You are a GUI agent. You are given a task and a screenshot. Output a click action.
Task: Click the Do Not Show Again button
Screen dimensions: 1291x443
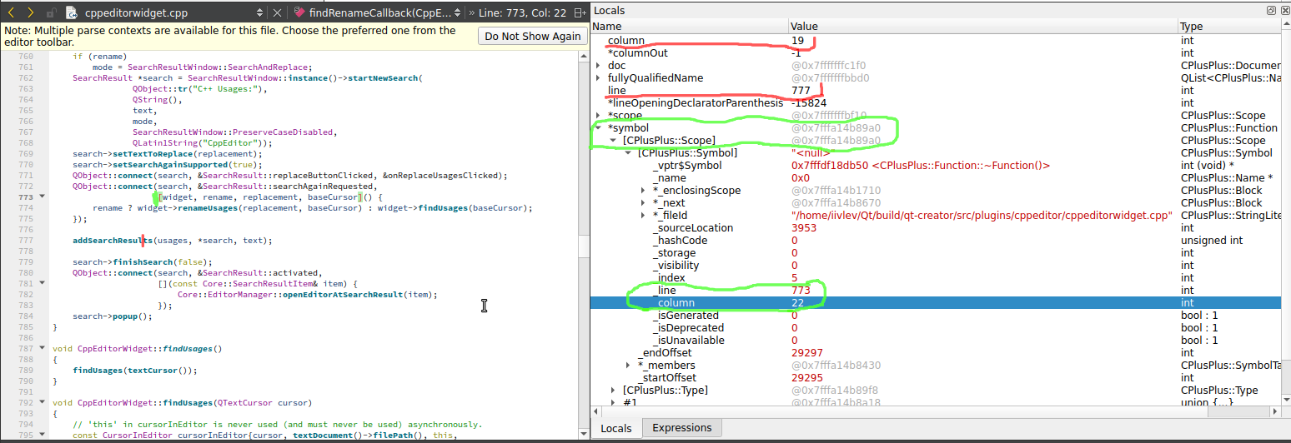click(532, 36)
